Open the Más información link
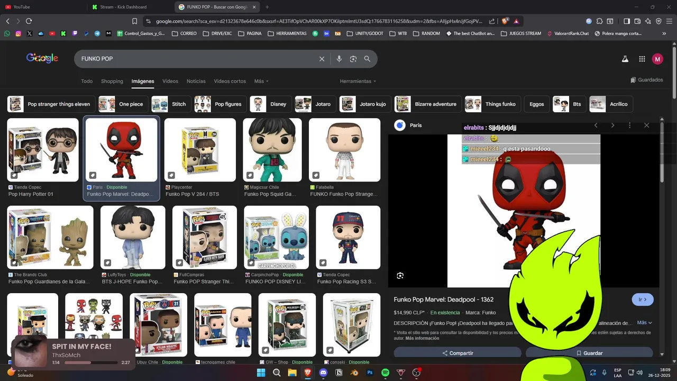 (x=422, y=338)
